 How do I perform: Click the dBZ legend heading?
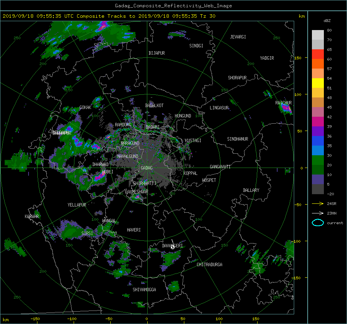point(327,21)
